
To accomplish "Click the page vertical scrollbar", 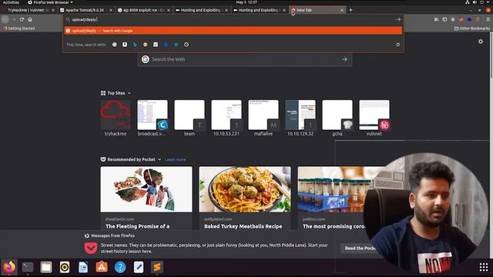I will [x=491, y=55].
